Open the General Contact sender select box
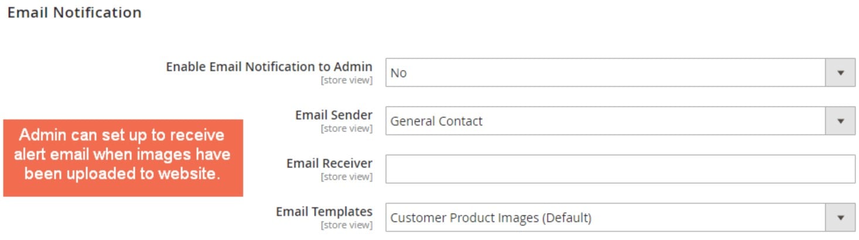The image size is (859, 240). 621,121
